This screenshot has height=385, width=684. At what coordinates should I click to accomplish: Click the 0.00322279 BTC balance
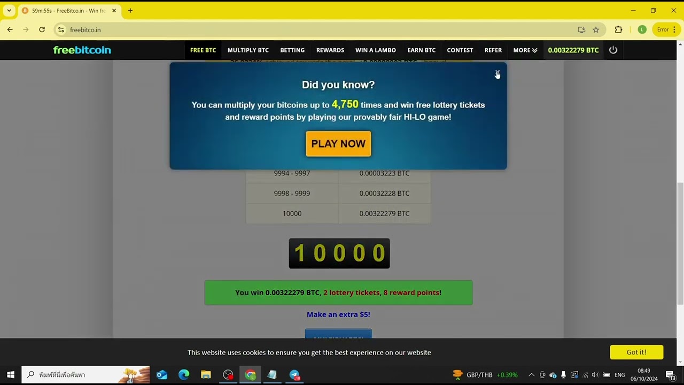point(573,50)
